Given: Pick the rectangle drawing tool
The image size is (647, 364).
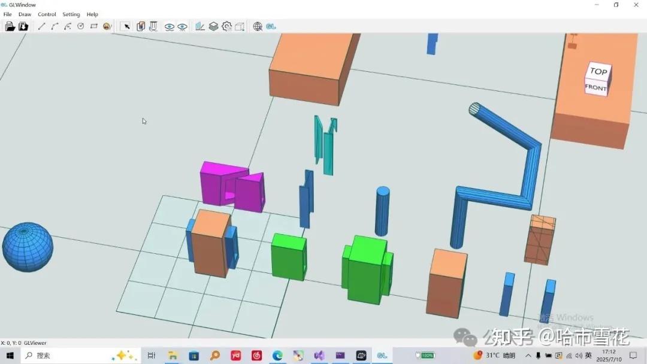Looking at the screenshot, I should [93, 26].
